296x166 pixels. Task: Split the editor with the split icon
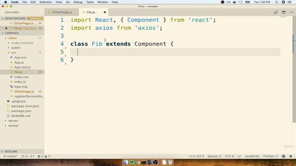click(284, 12)
